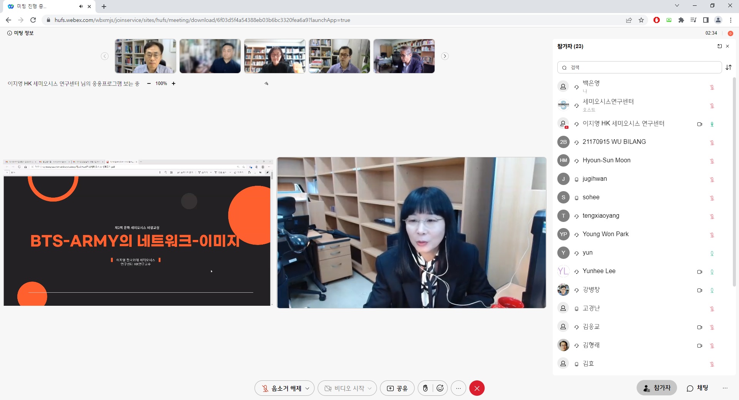Click the YP avatar of Young Won Park

click(563, 234)
